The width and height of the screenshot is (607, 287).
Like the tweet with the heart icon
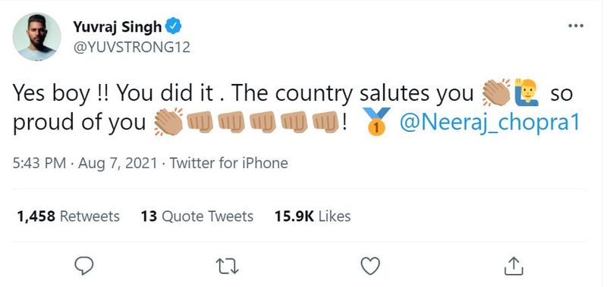370,266
